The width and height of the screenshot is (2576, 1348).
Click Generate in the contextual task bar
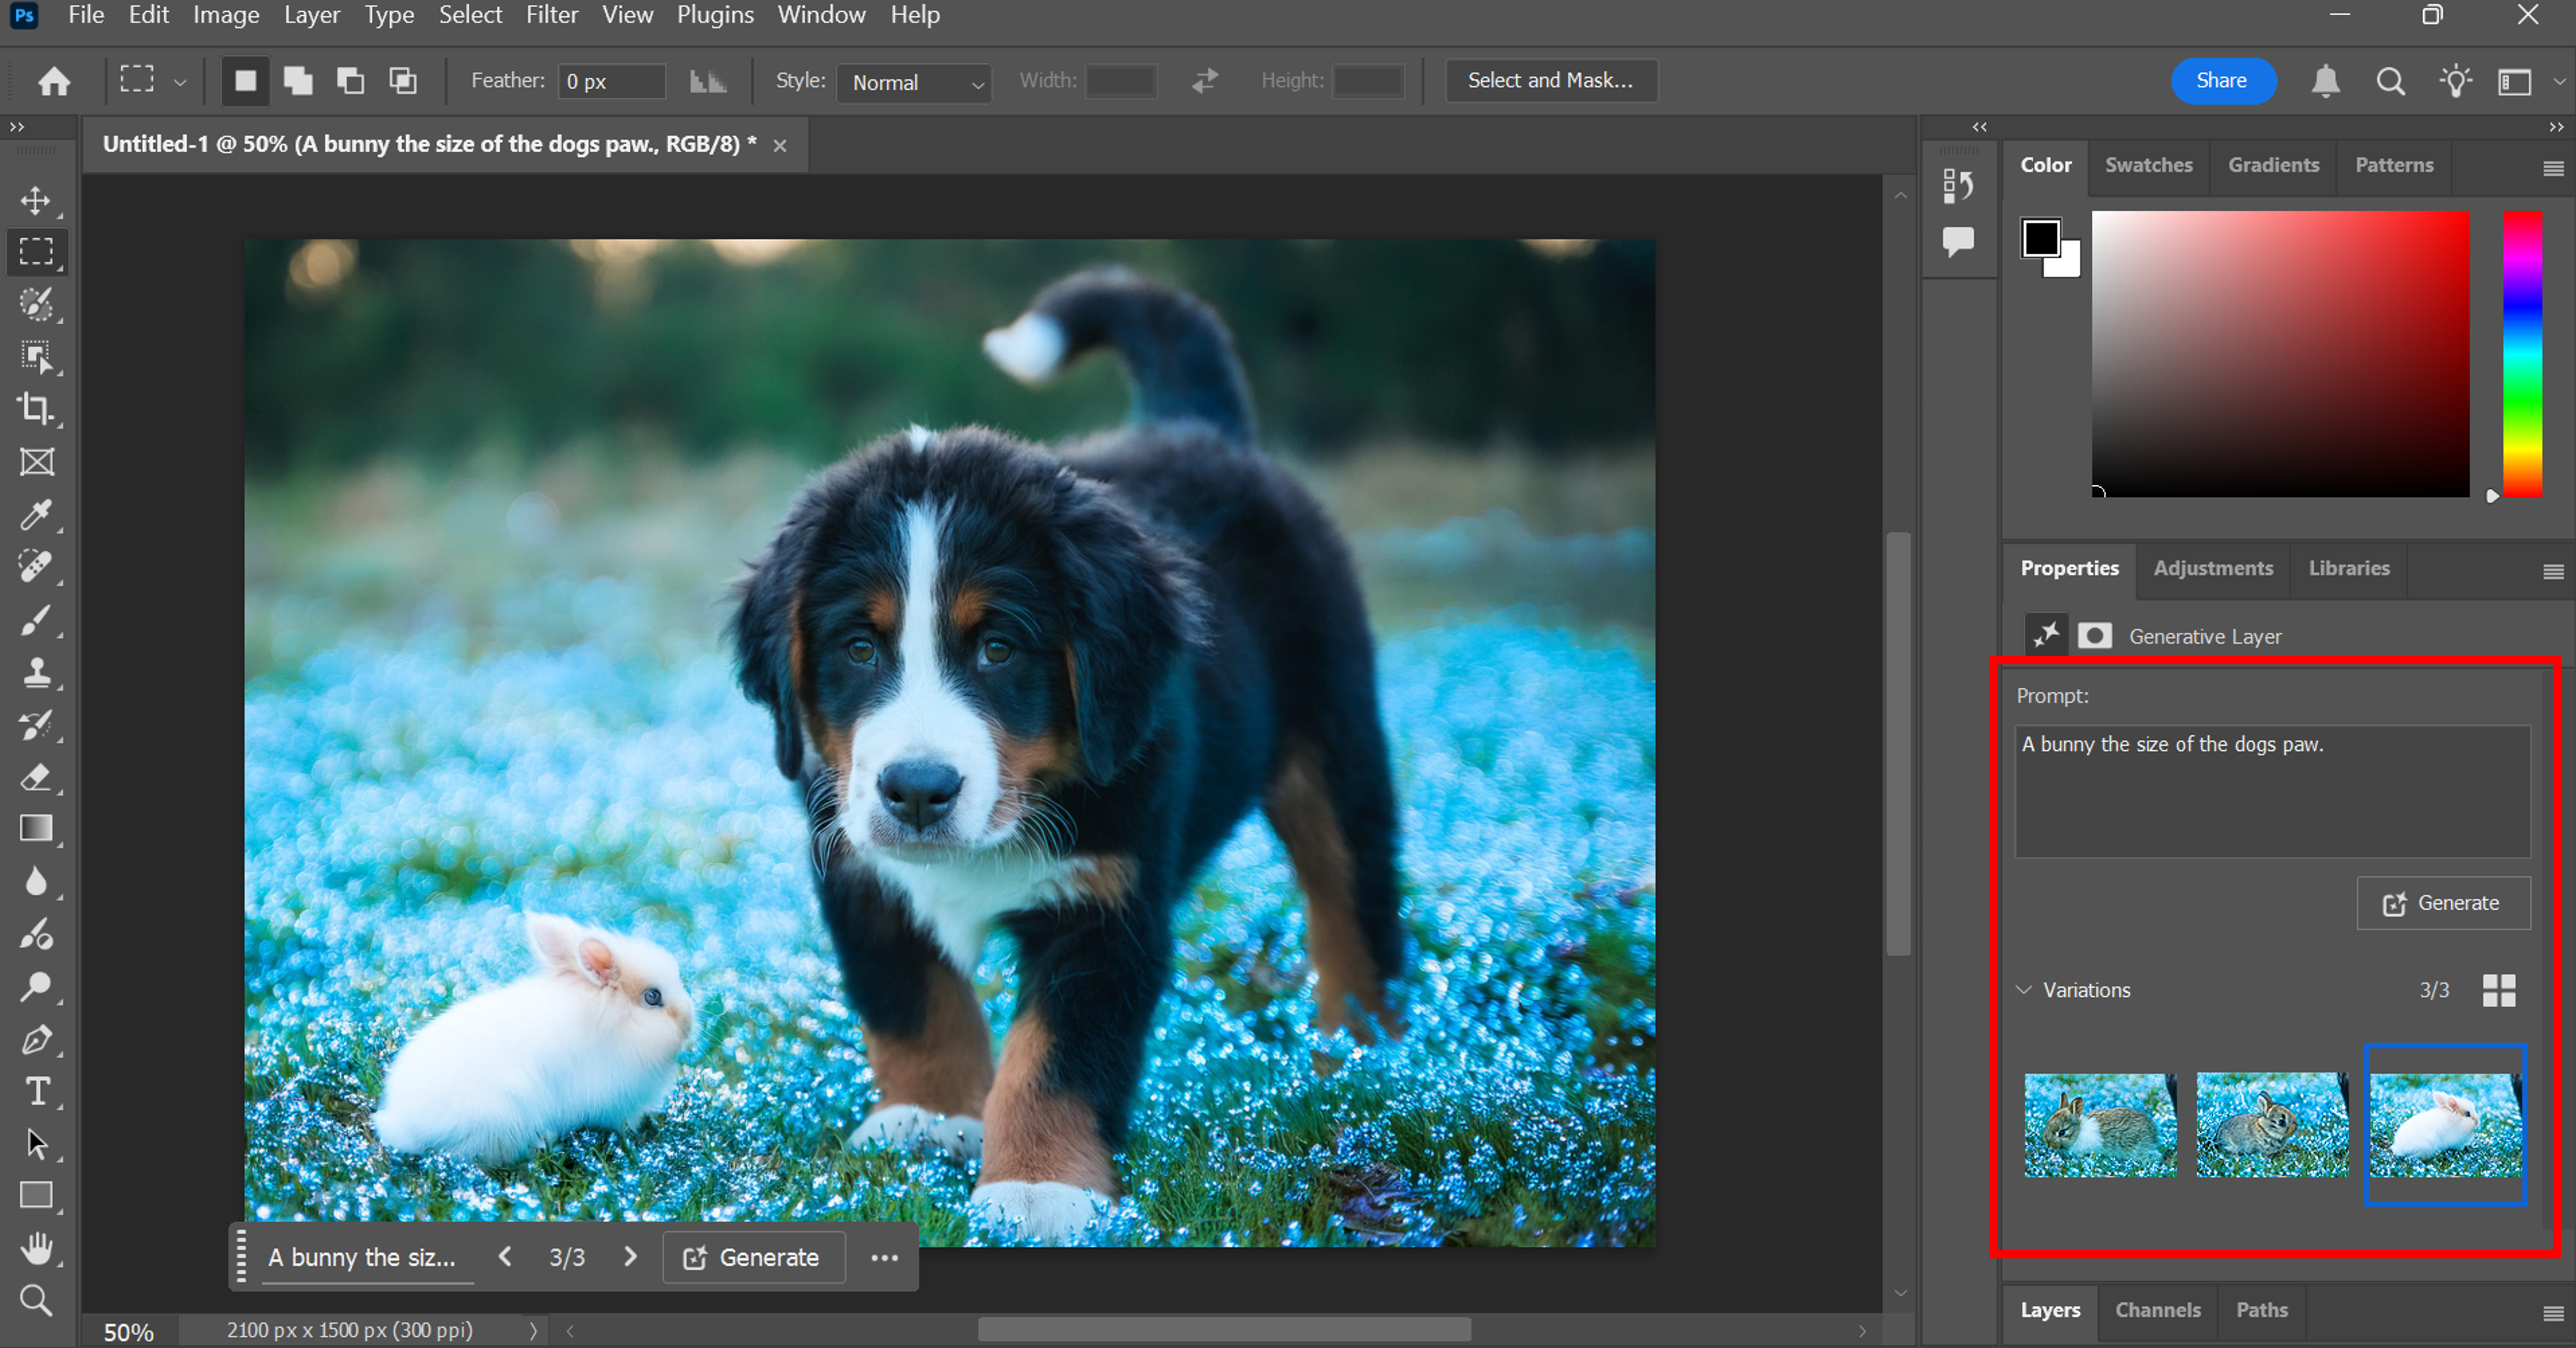coord(754,1257)
